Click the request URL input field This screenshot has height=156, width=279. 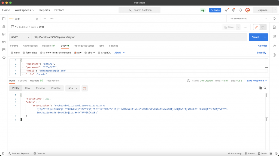139,37
